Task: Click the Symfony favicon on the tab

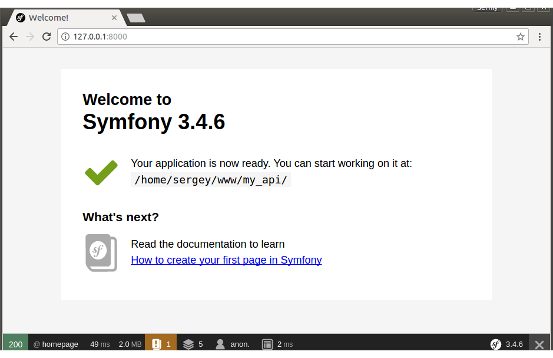Action: [21, 18]
